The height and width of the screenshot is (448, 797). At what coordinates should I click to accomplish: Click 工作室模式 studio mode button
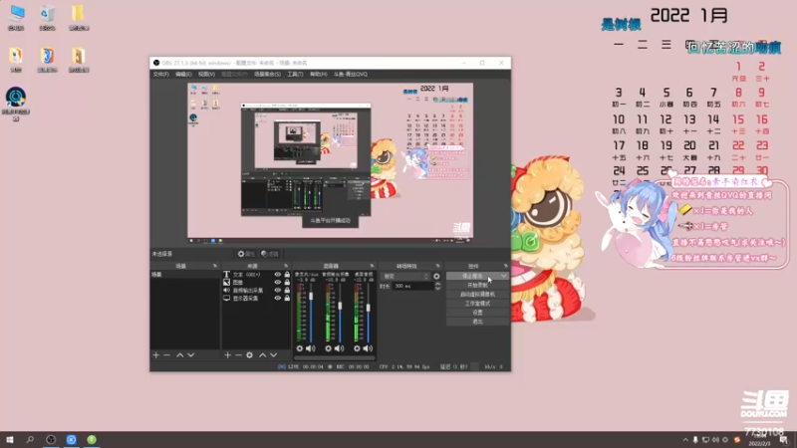tap(478, 304)
